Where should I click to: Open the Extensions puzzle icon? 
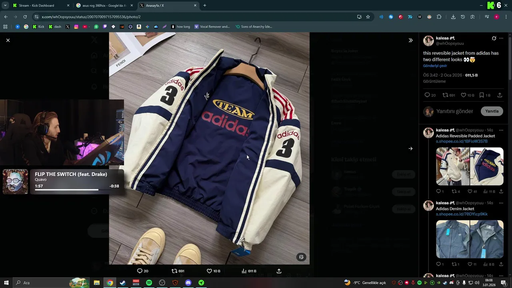point(439,17)
